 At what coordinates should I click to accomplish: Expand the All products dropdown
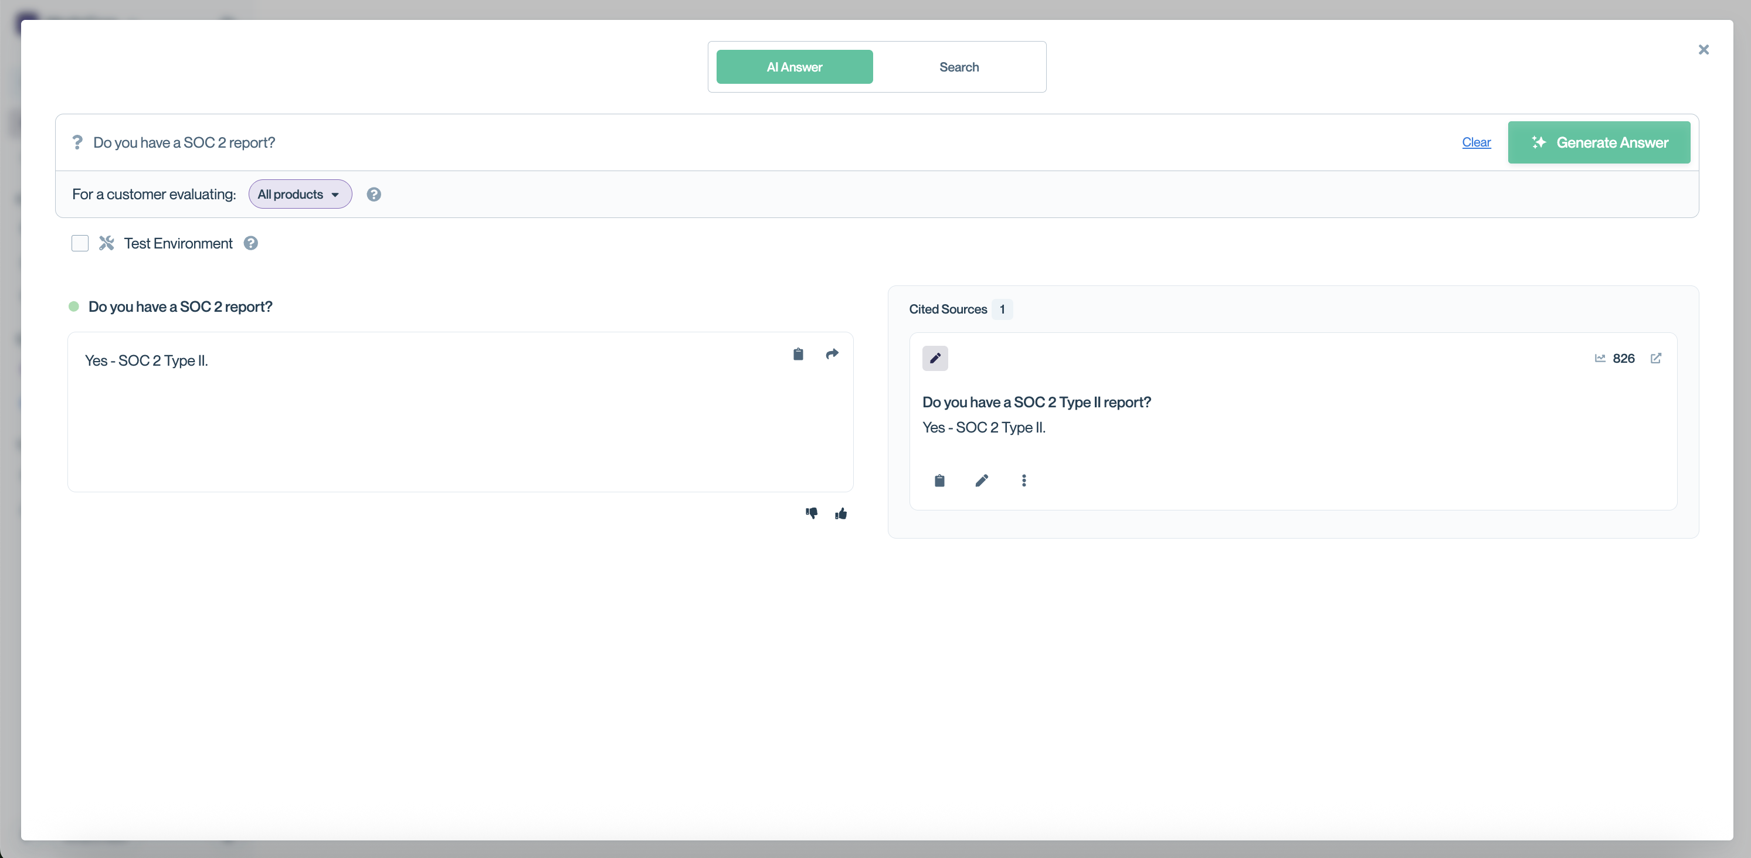tap(300, 195)
